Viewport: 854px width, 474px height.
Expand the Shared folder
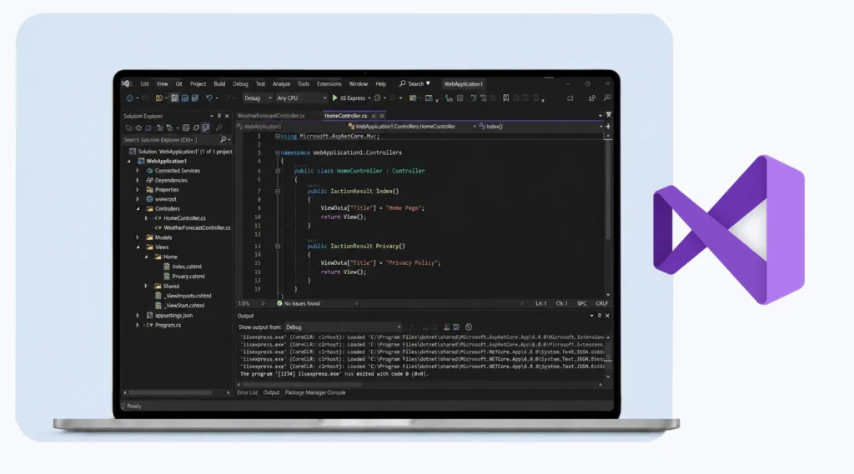pos(146,287)
